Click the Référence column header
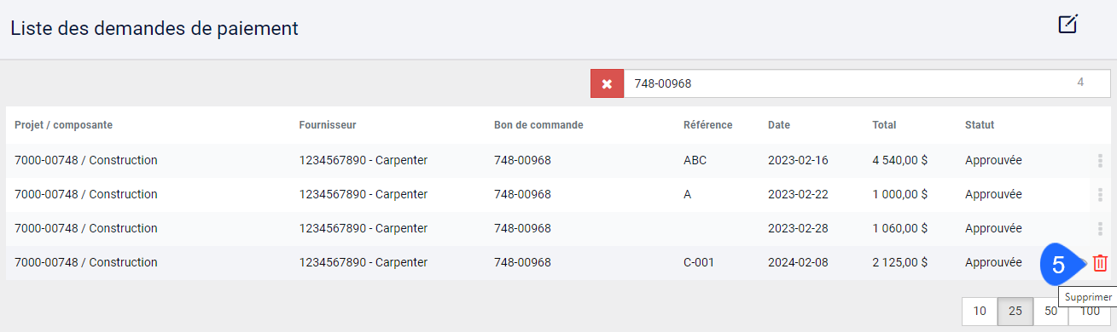The width and height of the screenshot is (1117, 332). coord(708,125)
